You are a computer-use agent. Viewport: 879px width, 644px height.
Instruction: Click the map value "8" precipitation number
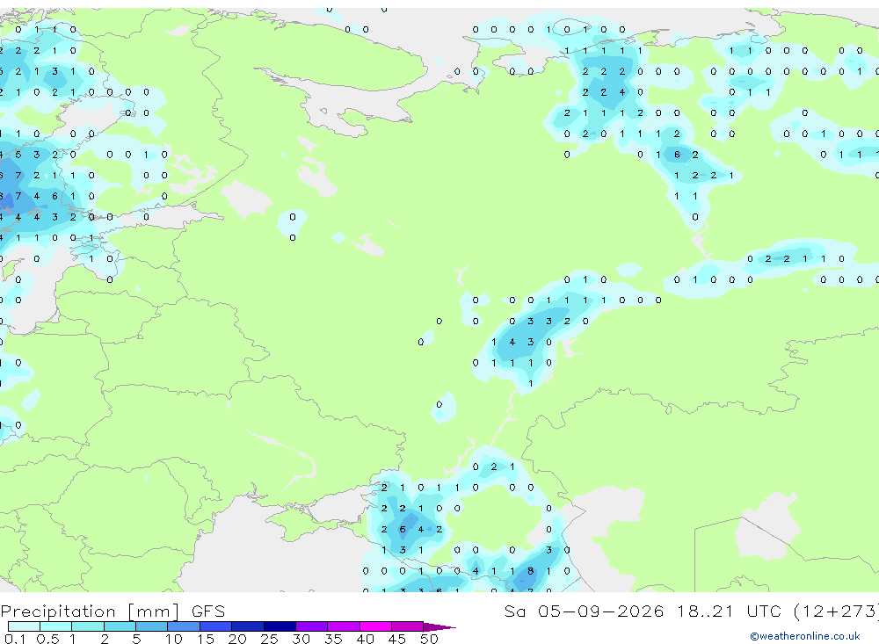coord(530,571)
